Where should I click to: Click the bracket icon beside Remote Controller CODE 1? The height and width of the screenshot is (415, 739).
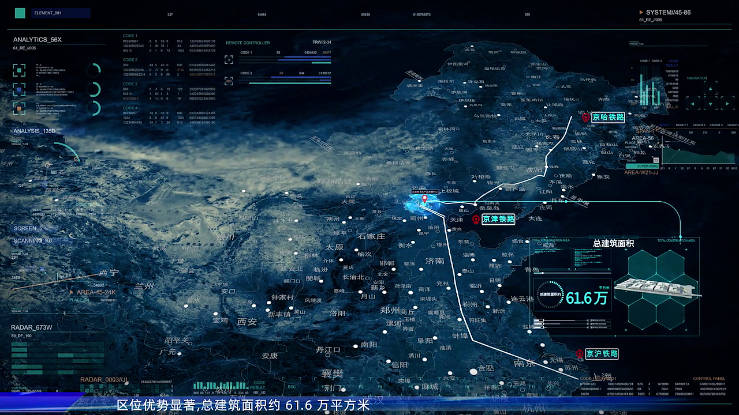click(229, 59)
